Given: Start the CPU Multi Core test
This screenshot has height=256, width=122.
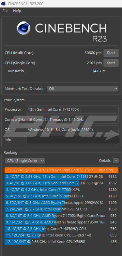Looking at the screenshot, I should (x=111, y=53).
